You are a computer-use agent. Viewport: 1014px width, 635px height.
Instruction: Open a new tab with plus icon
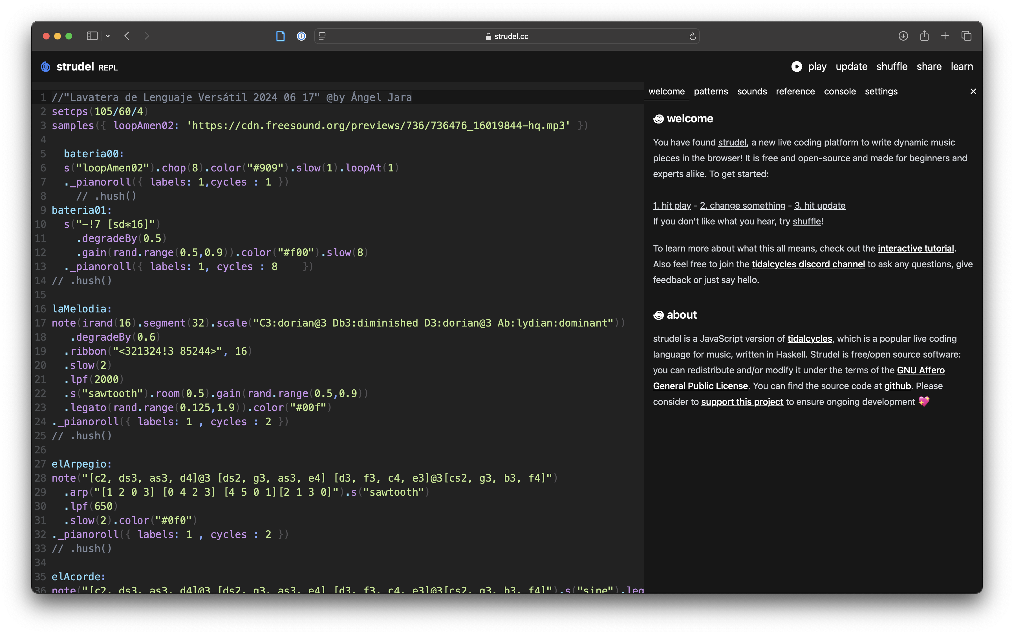pyautogui.click(x=945, y=36)
